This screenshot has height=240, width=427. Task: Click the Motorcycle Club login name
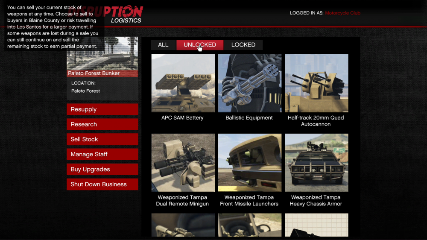pos(342,13)
